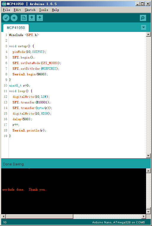Click the horizontal scrollbar right arrow

(x=143, y=216)
